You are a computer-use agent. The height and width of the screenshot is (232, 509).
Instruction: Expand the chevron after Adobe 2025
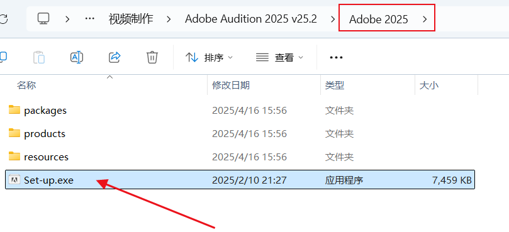[425, 19]
